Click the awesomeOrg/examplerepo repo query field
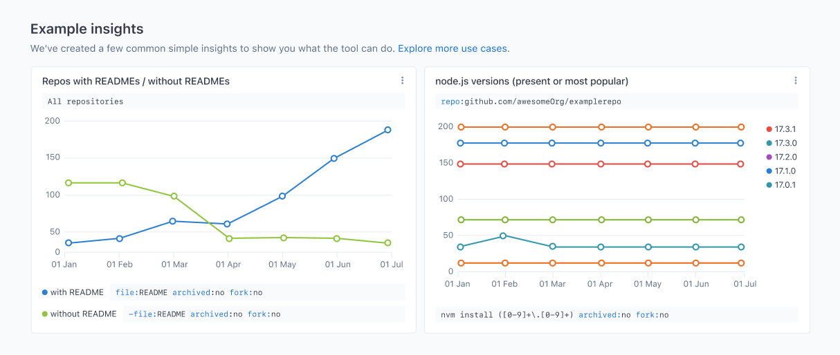Screen dimensions: 840x355 pos(531,102)
